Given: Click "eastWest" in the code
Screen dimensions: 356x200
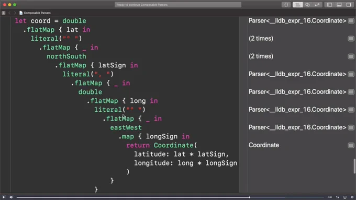Looking at the screenshot, I should click(126, 127).
